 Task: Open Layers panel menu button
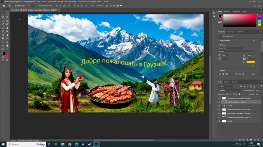pyautogui.click(x=261, y=82)
